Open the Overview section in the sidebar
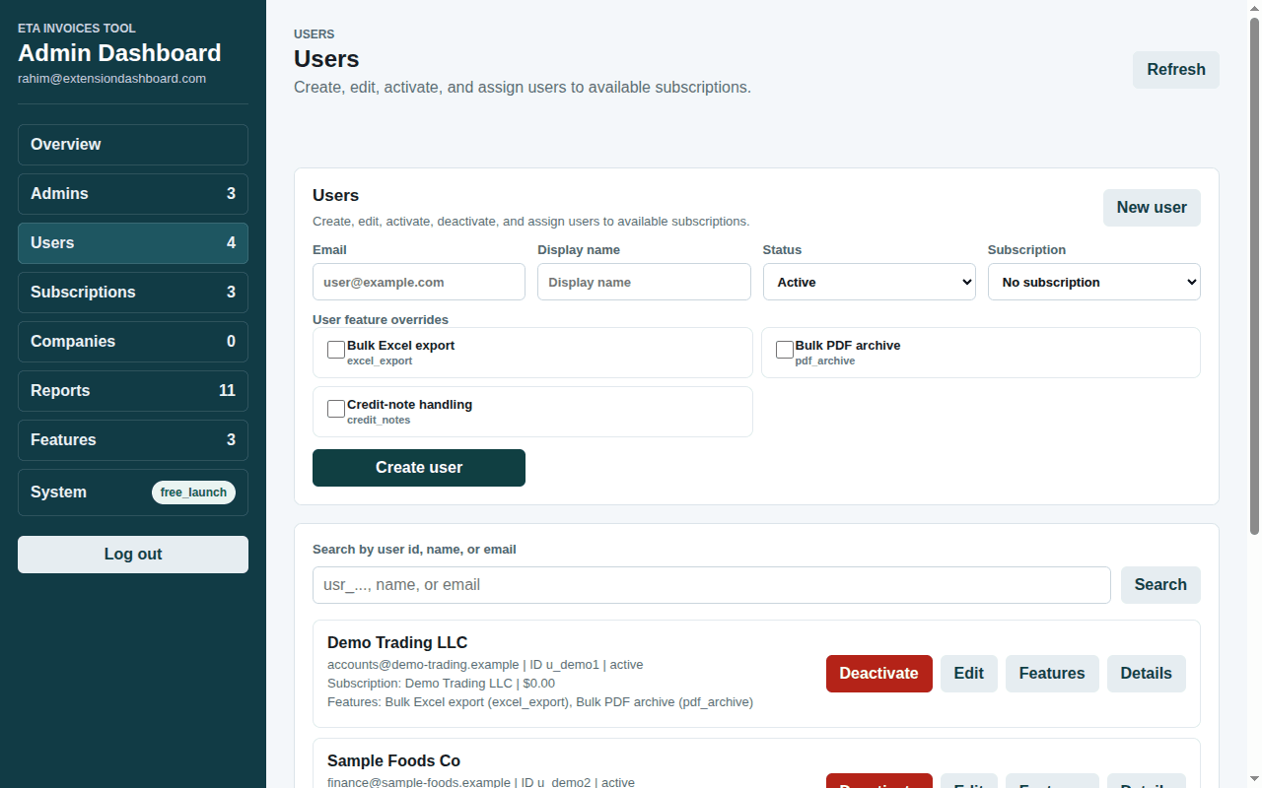Viewport: 1262px width, 788px height. click(133, 145)
